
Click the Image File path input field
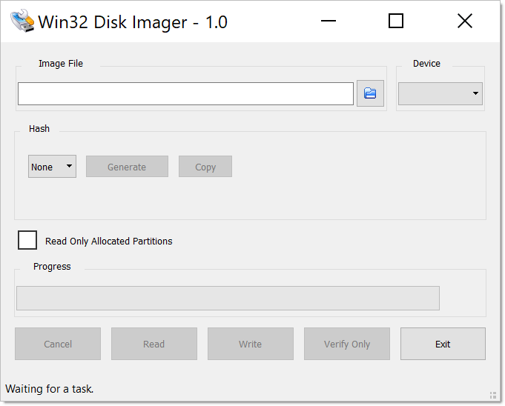[x=185, y=93]
